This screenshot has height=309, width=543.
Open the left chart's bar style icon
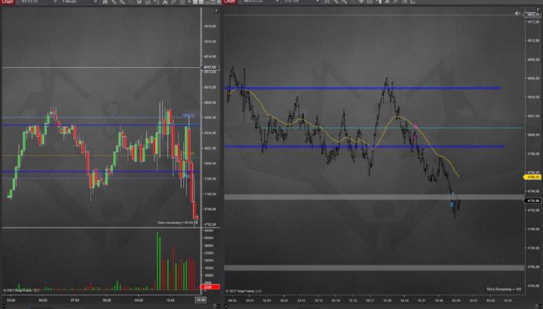coord(106,2)
